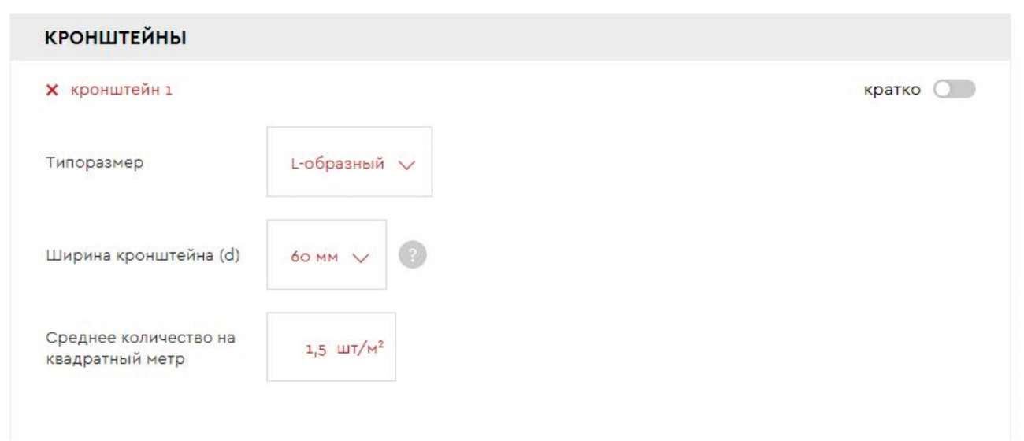This screenshot has width=1024, height=441.
Task: Click the КРОНШТЕЙНЫ section header
Action: pos(116,38)
